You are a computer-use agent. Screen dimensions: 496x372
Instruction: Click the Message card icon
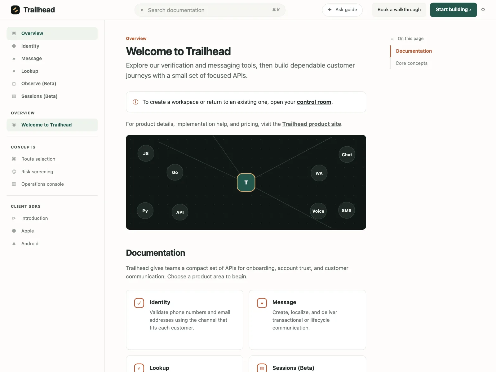click(262, 303)
